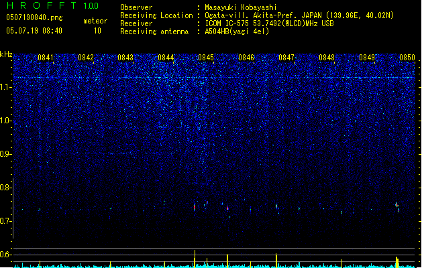Click the date stamp 05.07.19 08:40
This screenshot has height=268, width=422.
[x=34, y=31]
